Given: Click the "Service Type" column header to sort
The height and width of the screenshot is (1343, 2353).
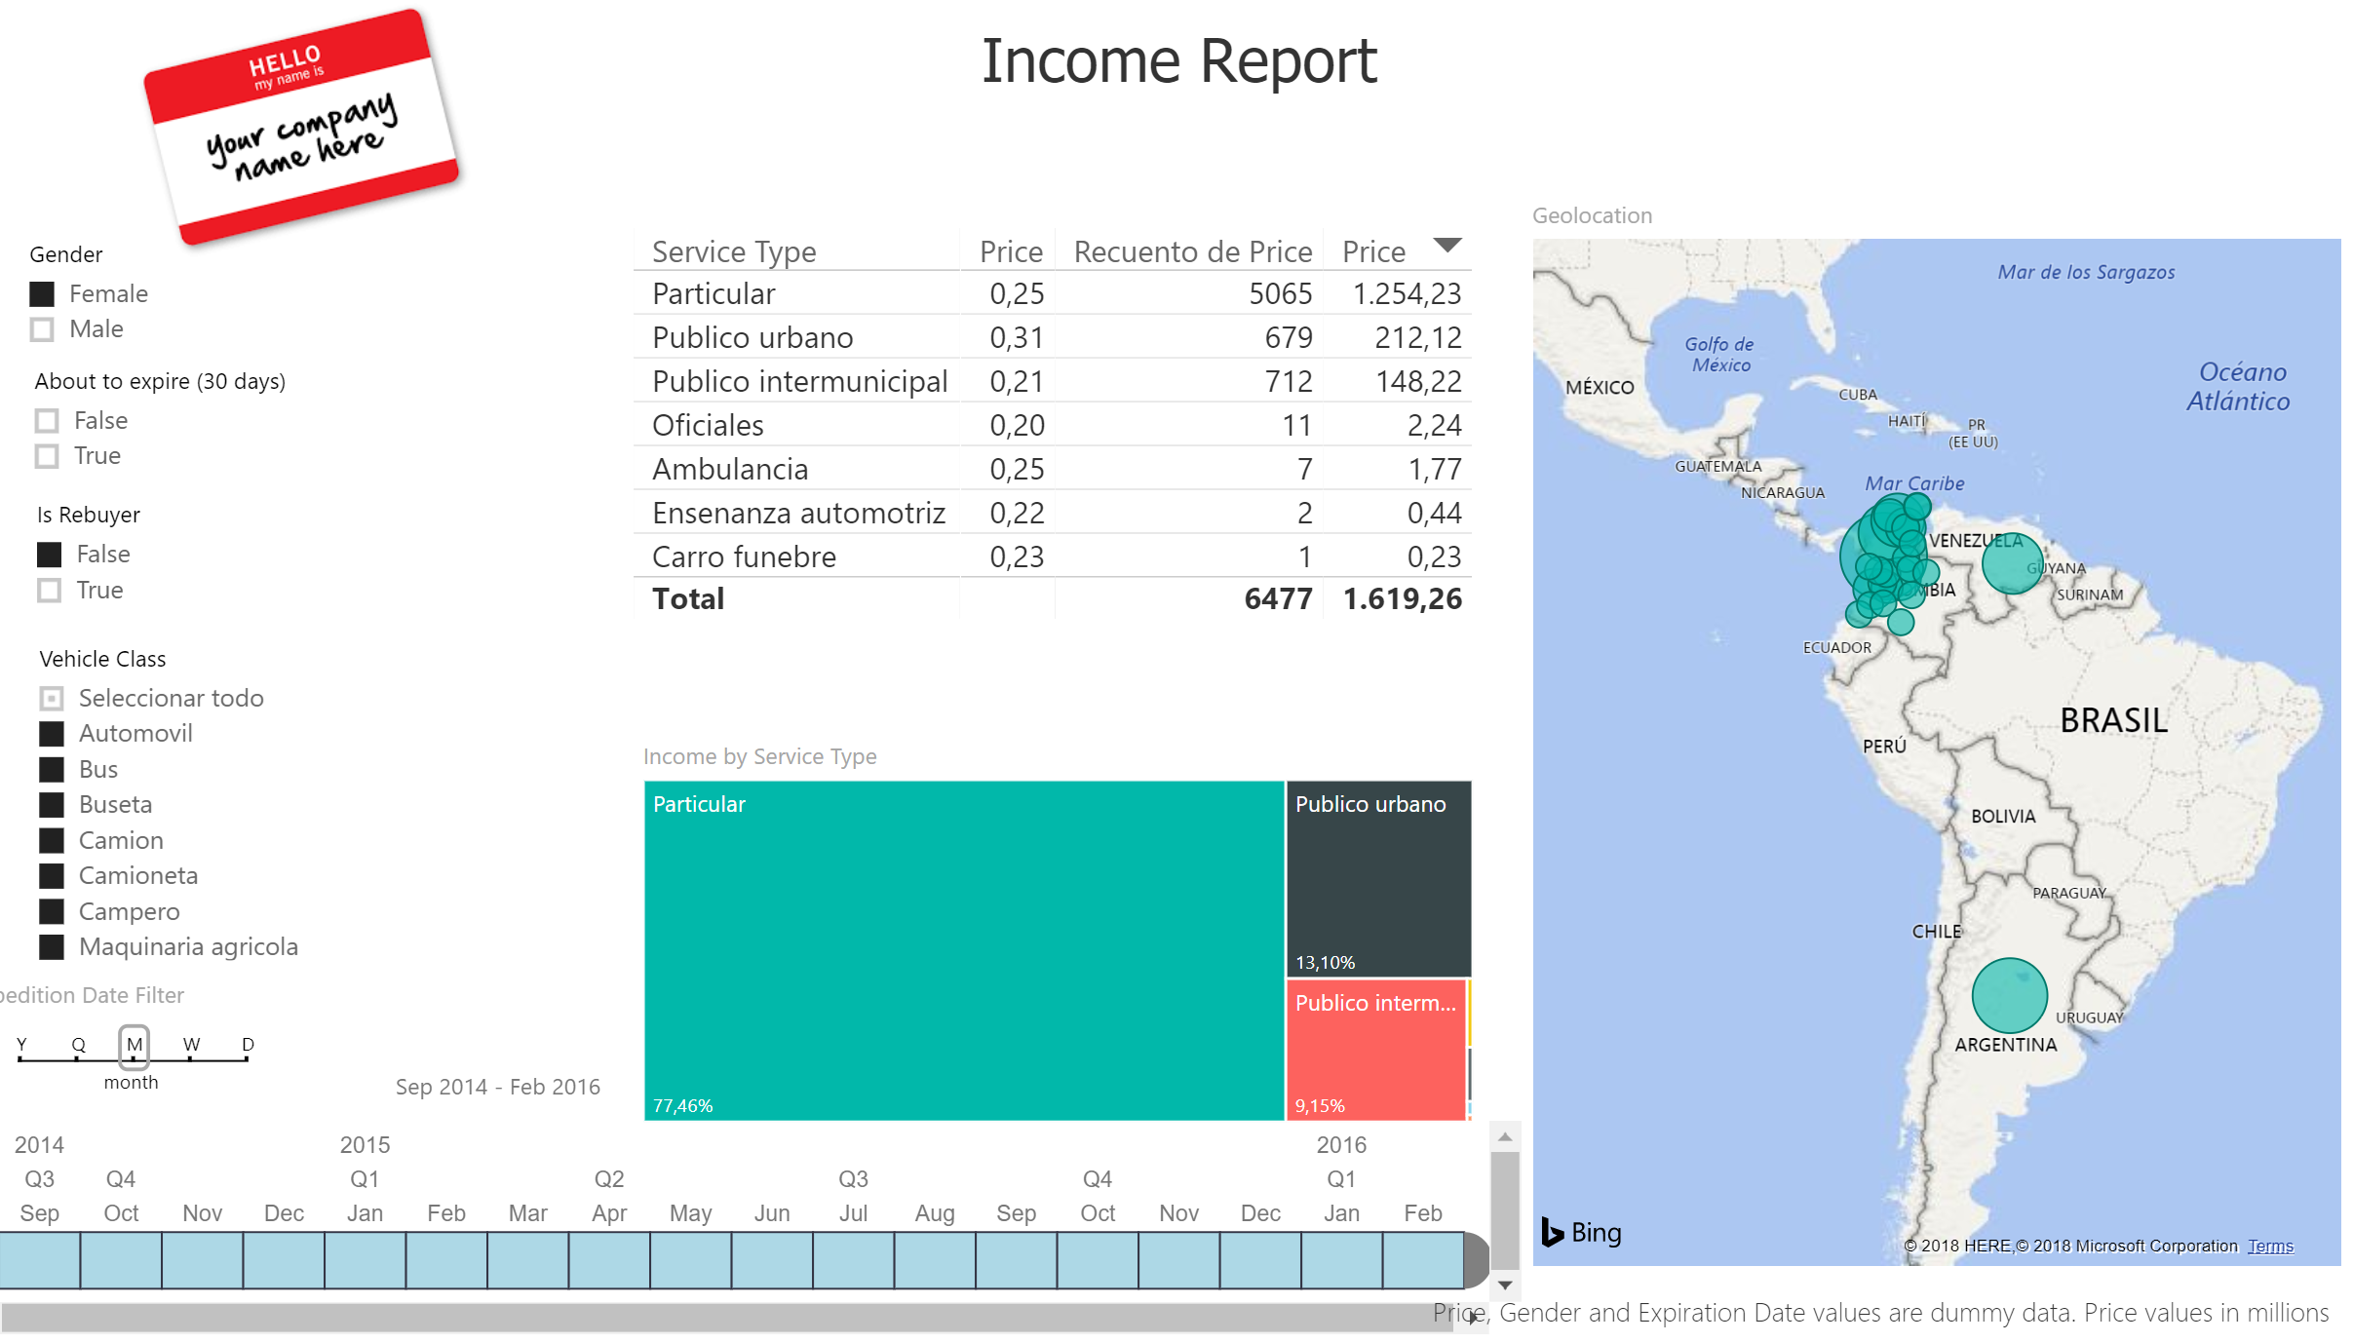Looking at the screenshot, I should [x=733, y=250].
